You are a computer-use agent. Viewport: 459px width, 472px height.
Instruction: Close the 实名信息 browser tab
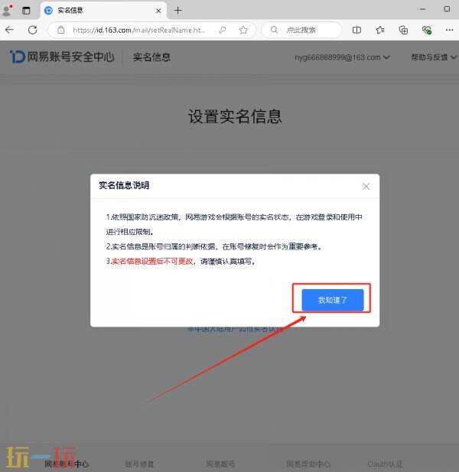(x=158, y=11)
